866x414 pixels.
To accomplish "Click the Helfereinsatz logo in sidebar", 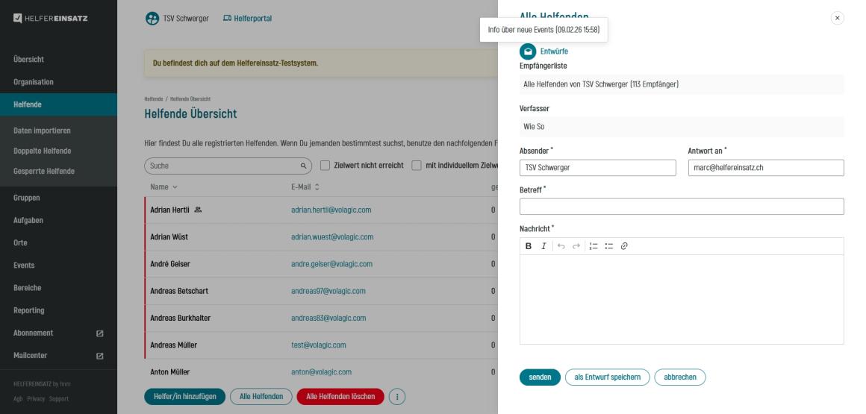I will (50, 18).
